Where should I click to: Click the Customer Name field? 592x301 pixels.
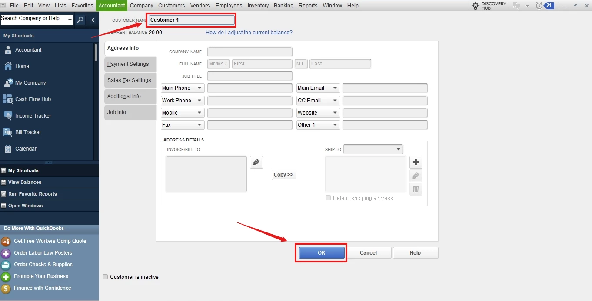click(x=192, y=20)
